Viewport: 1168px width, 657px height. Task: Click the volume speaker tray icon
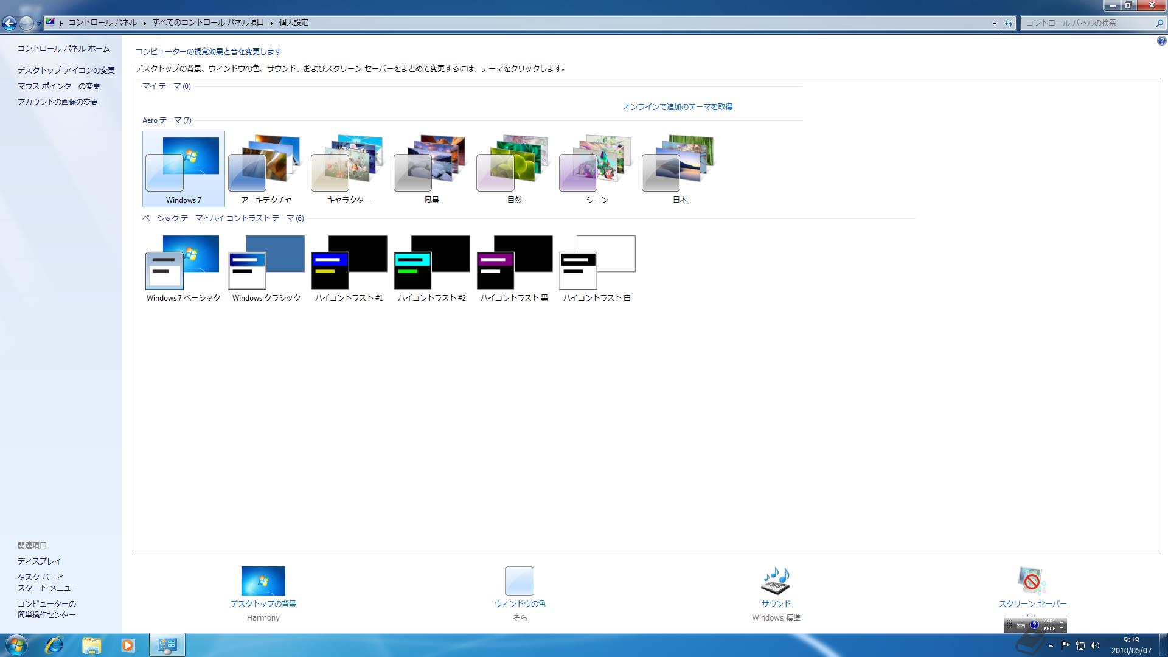pos(1095,645)
